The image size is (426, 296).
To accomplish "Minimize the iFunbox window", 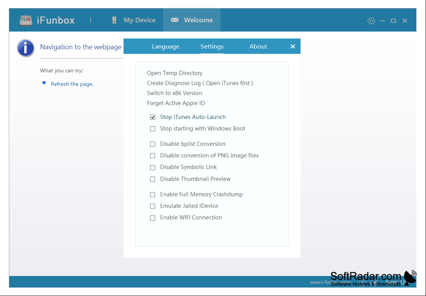I will [x=383, y=21].
